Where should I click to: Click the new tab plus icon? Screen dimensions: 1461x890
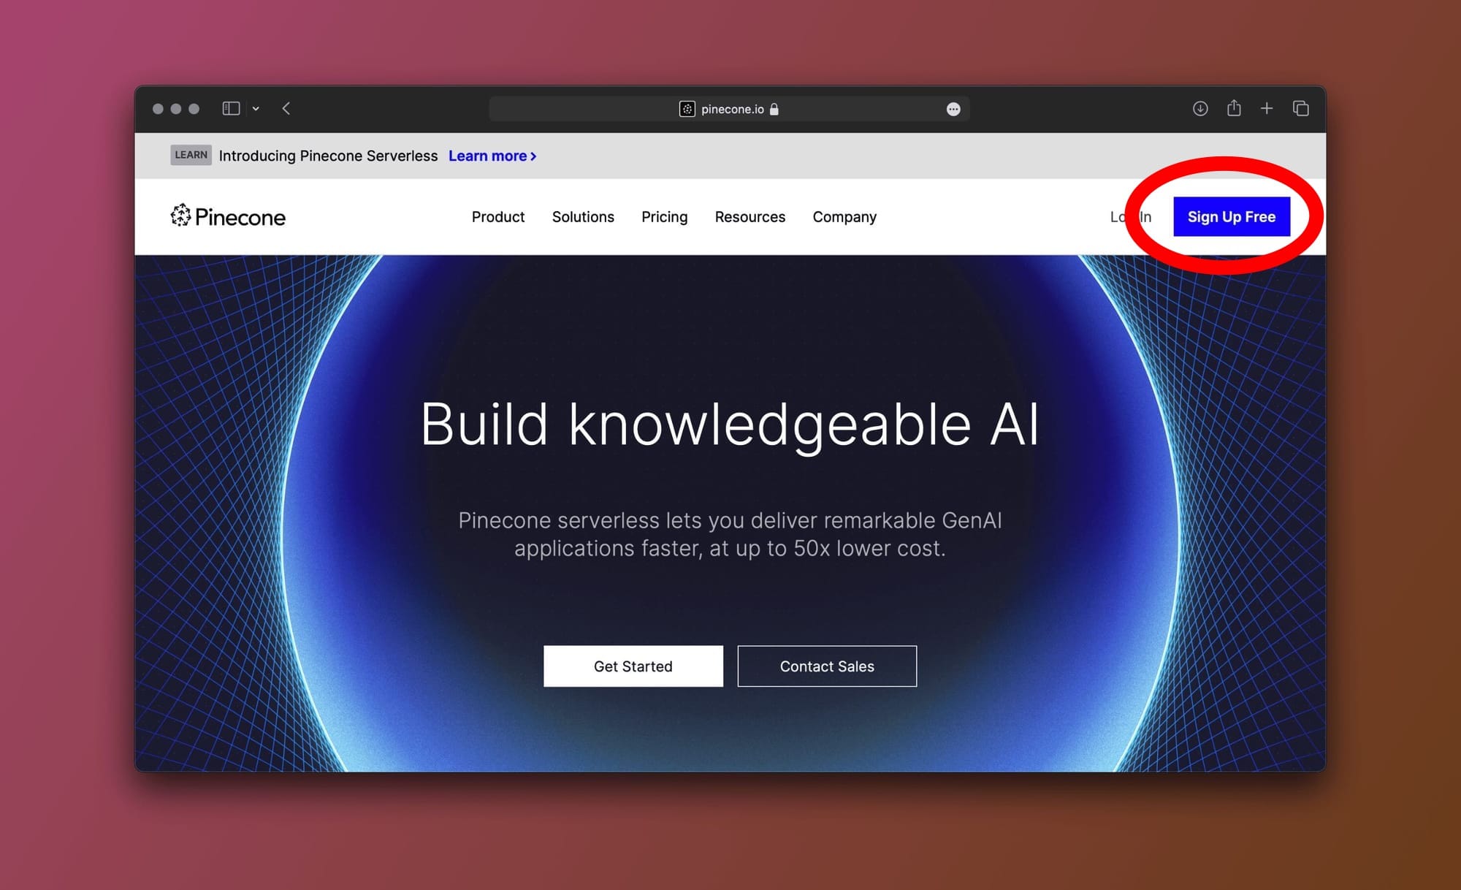[x=1267, y=107]
